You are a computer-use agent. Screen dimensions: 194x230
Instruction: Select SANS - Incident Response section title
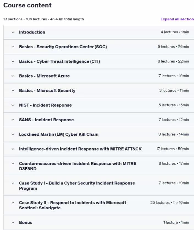pos(46,120)
